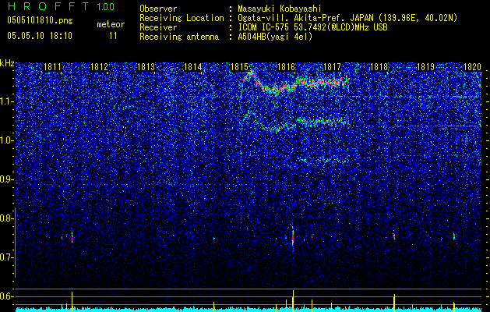Click the kHz axis unit label
This screenshot has width=490, height=312.
coord(7,63)
